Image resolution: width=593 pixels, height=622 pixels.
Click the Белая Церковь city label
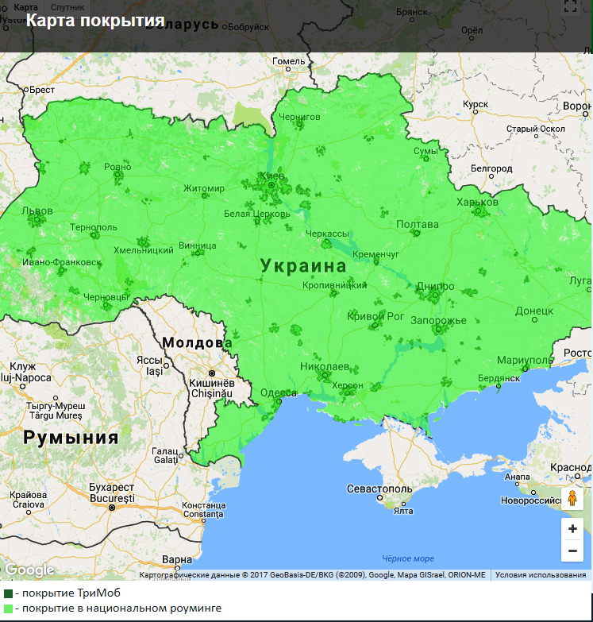[x=257, y=214]
